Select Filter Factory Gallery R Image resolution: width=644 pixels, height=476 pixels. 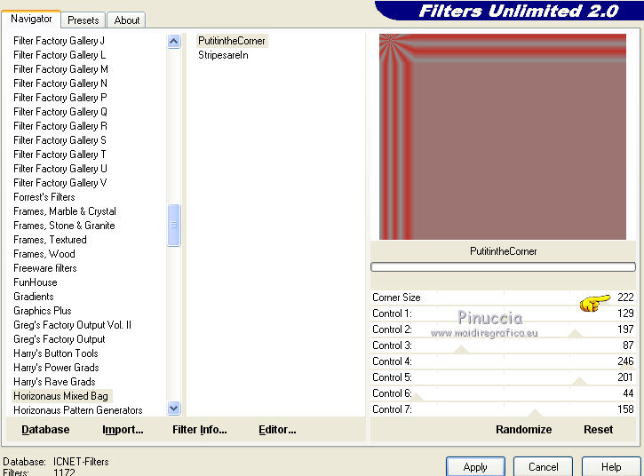(60, 126)
